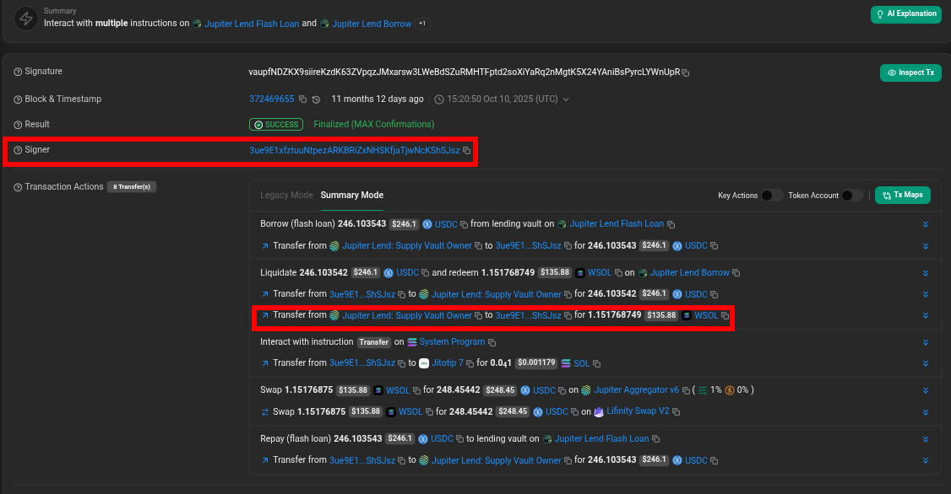Screen dimensions: 951x494
Task: Click the clock icon before timestamp
Action: tap(439, 99)
